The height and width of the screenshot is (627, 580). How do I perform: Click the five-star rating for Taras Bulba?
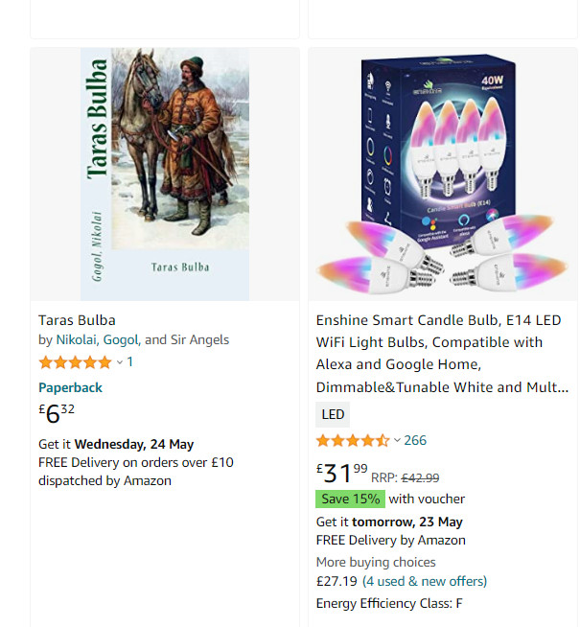click(x=75, y=362)
